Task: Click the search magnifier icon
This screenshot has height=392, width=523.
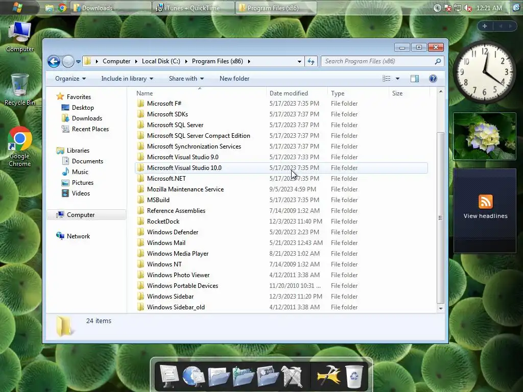Action: (x=438, y=61)
